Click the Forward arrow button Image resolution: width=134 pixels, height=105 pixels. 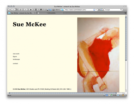point(14,10)
